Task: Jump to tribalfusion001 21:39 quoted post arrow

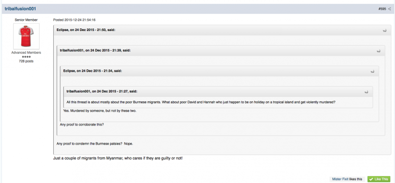Action: tap(378, 51)
